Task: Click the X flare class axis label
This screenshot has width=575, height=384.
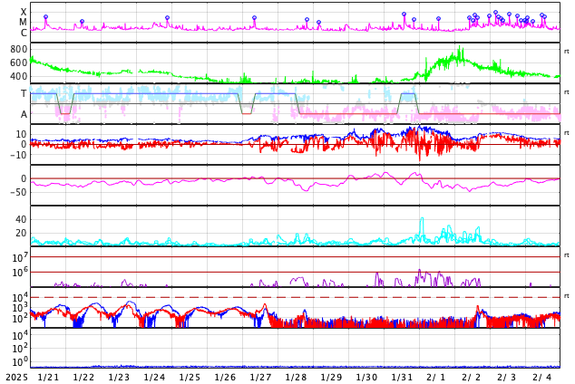Action: tap(24, 12)
